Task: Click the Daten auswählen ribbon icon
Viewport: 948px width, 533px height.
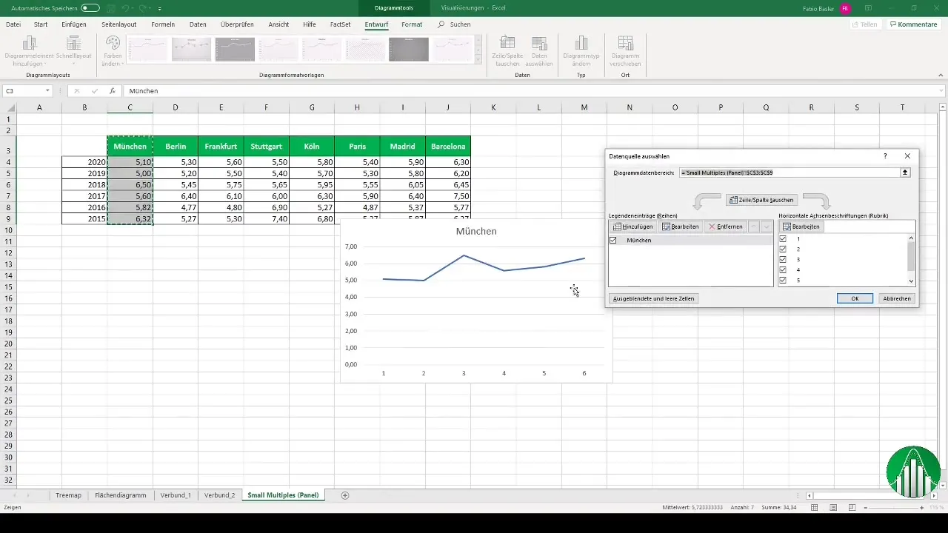Action: pyautogui.click(x=540, y=50)
